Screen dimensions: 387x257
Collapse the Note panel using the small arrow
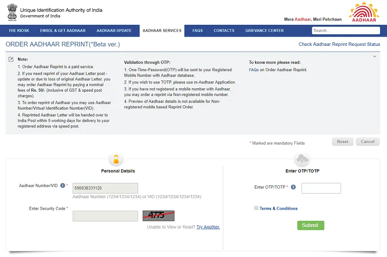tap(375, 57)
